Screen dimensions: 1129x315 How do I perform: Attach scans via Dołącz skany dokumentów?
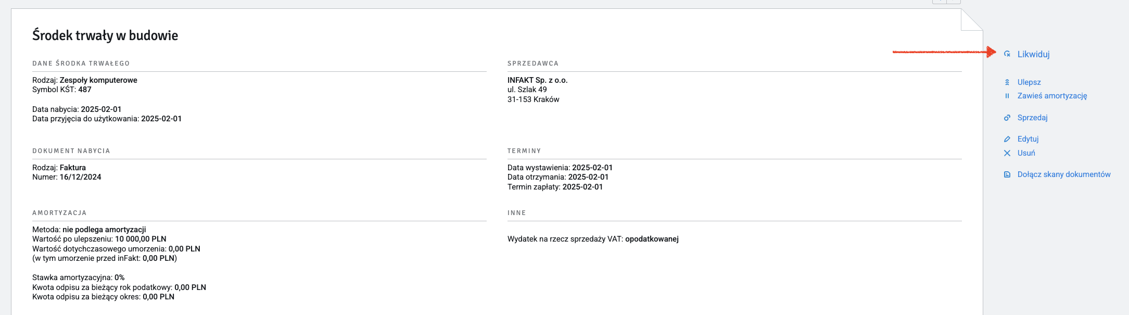[1064, 174]
